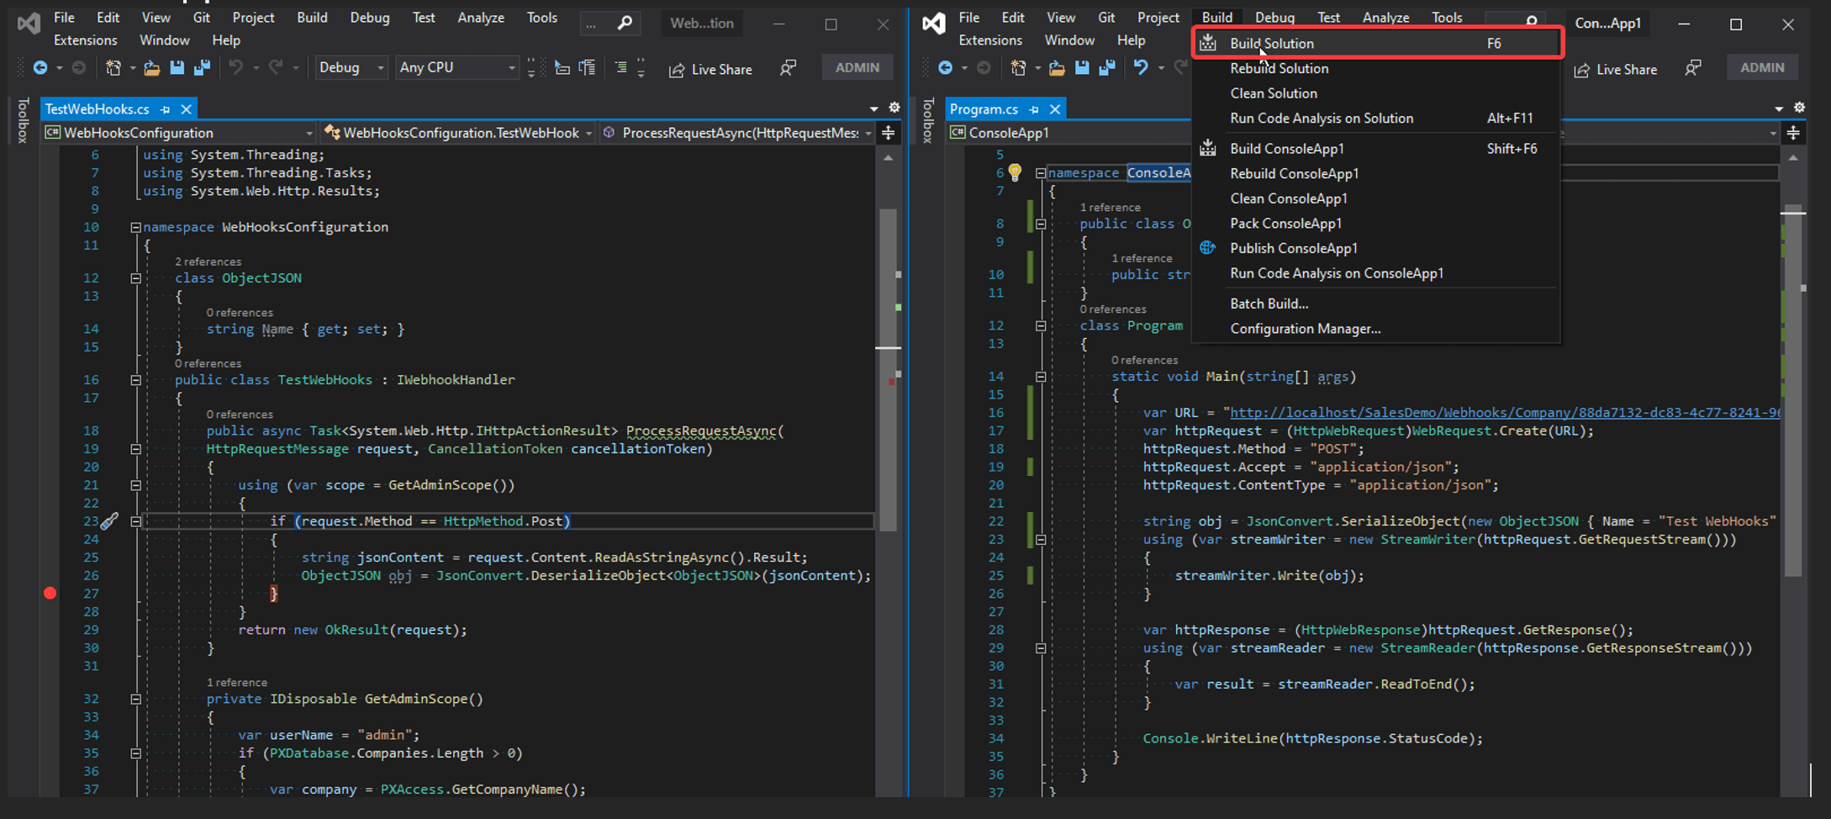The image size is (1831, 819).
Task: Open Configuration Manager... menu item
Action: pyautogui.click(x=1377, y=329)
